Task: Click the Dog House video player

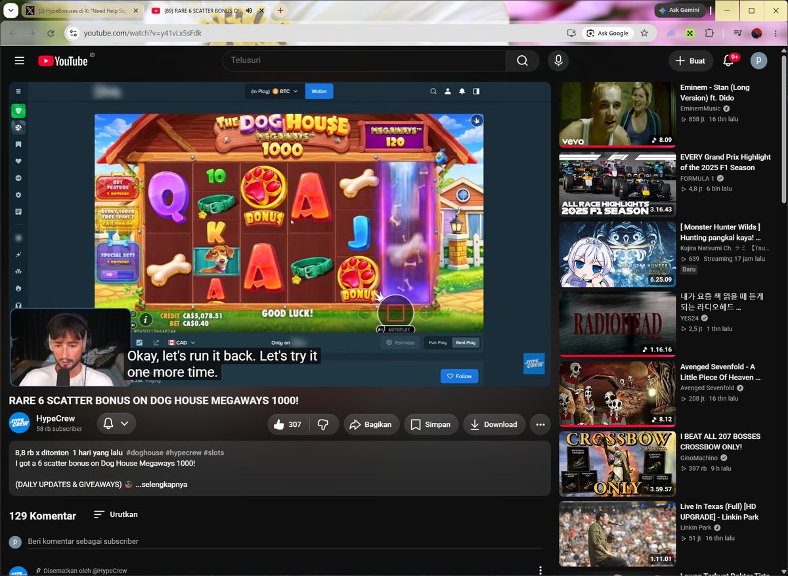Action: 280,234
